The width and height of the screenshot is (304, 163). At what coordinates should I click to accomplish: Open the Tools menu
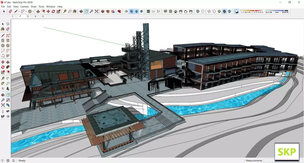click(x=41, y=7)
